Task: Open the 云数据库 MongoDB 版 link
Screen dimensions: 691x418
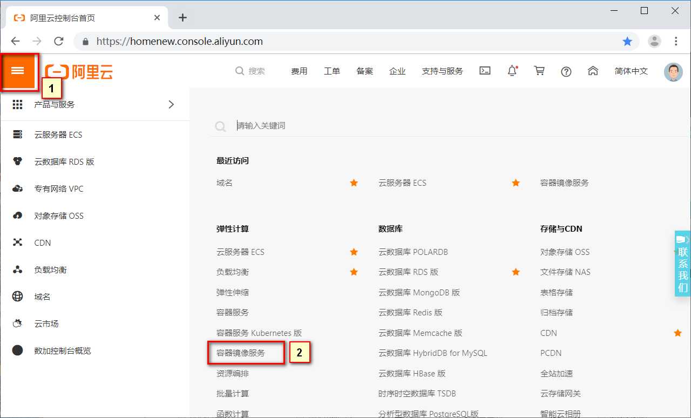Action: [419, 293]
